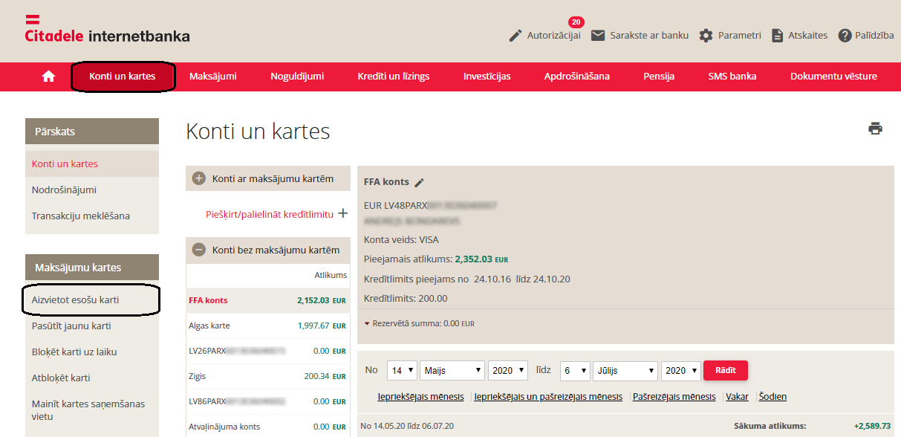The image size is (901, 437).
Task: Select the Algas karte account row
Action: (x=268, y=326)
